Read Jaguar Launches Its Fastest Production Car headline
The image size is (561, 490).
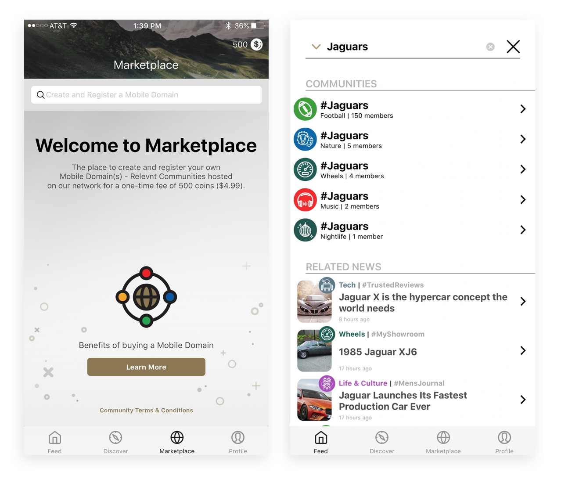click(x=403, y=401)
